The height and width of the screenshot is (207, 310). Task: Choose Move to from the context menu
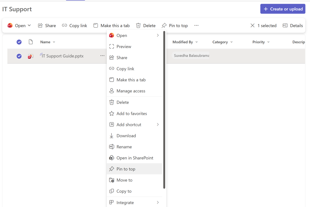coord(134,180)
